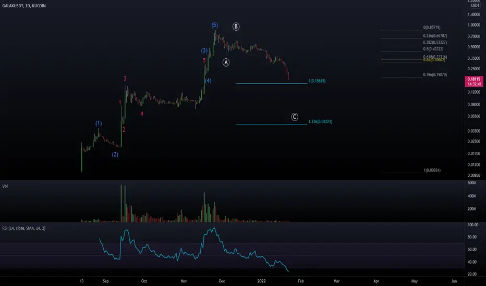Viewport: 486px width, 286px height.
Task: Select the blue (4) Elliott wave label
Action: 208,81
